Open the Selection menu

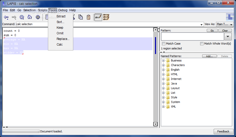tap(29, 10)
